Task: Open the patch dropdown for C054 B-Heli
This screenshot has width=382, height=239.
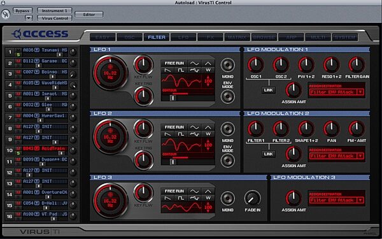Action: point(37,203)
